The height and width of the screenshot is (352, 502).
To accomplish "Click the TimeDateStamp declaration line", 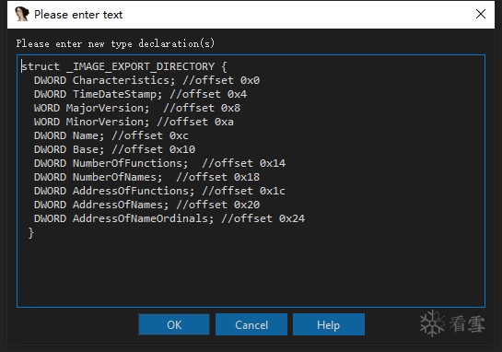I will (141, 94).
